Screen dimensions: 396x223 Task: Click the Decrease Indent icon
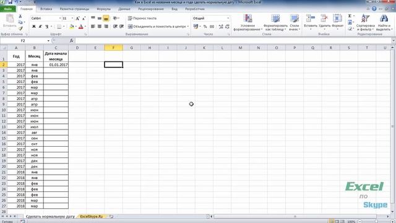pyautogui.click(x=115, y=27)
